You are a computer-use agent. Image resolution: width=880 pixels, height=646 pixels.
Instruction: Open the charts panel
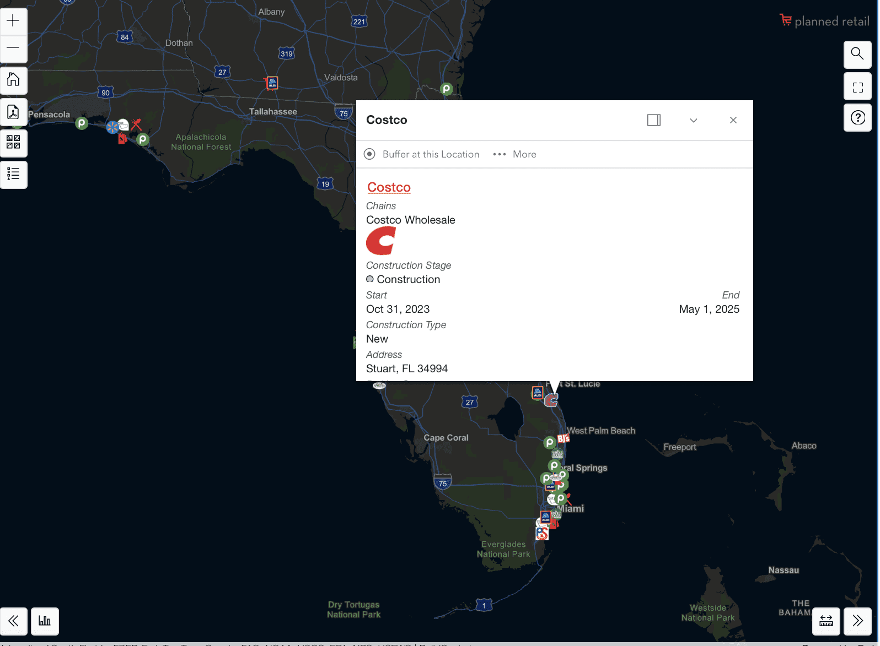pos(45,621)
